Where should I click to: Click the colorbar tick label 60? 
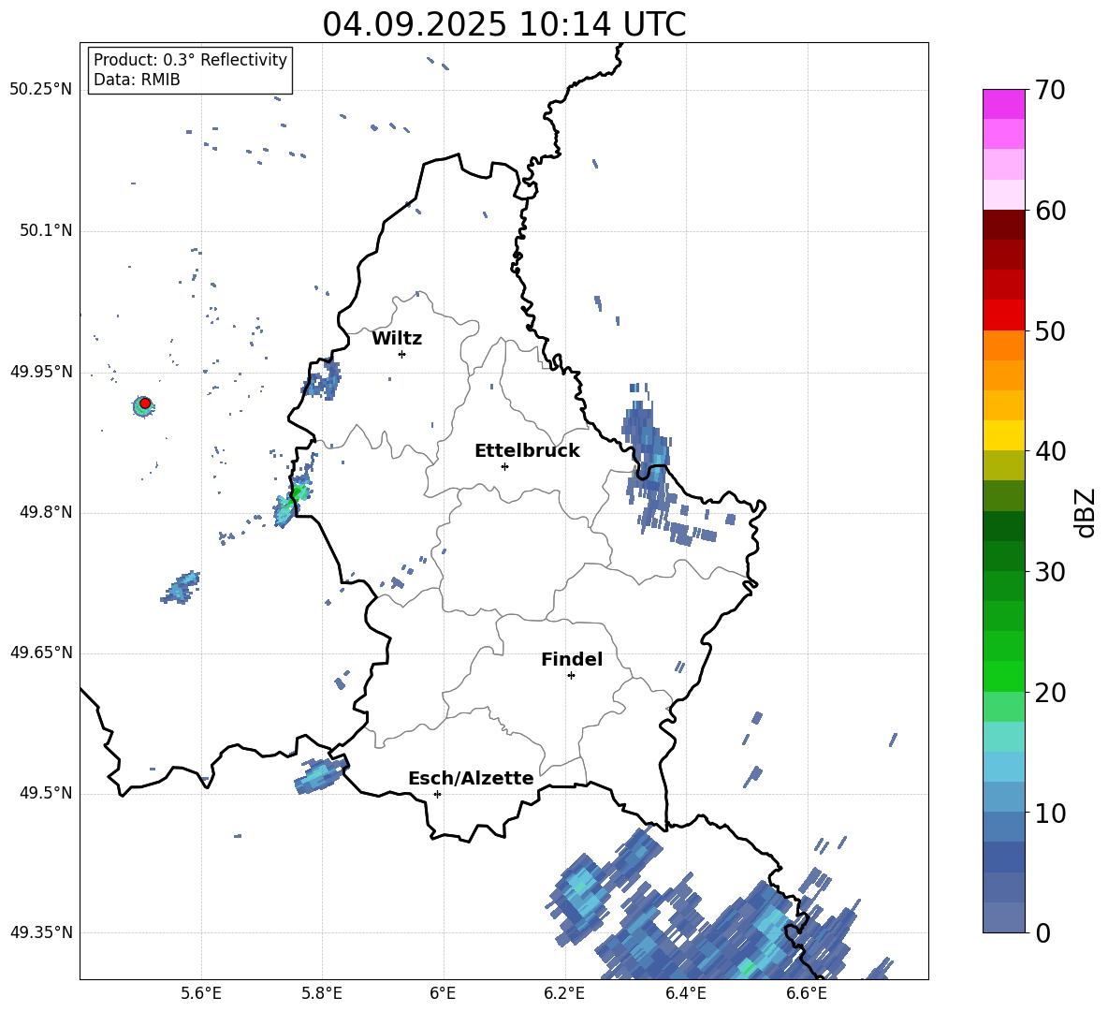point(1050,211)
